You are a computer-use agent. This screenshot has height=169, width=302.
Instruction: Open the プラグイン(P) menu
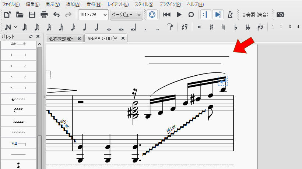(x=170, y=4)
